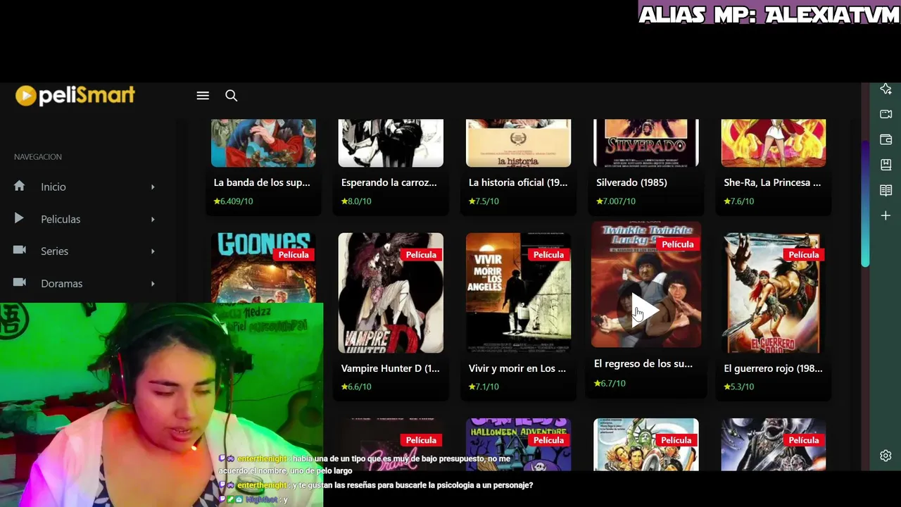Click the Goonies poster thumbnail
The height and width of the screenshot is (507, 901).
point(263,269)
